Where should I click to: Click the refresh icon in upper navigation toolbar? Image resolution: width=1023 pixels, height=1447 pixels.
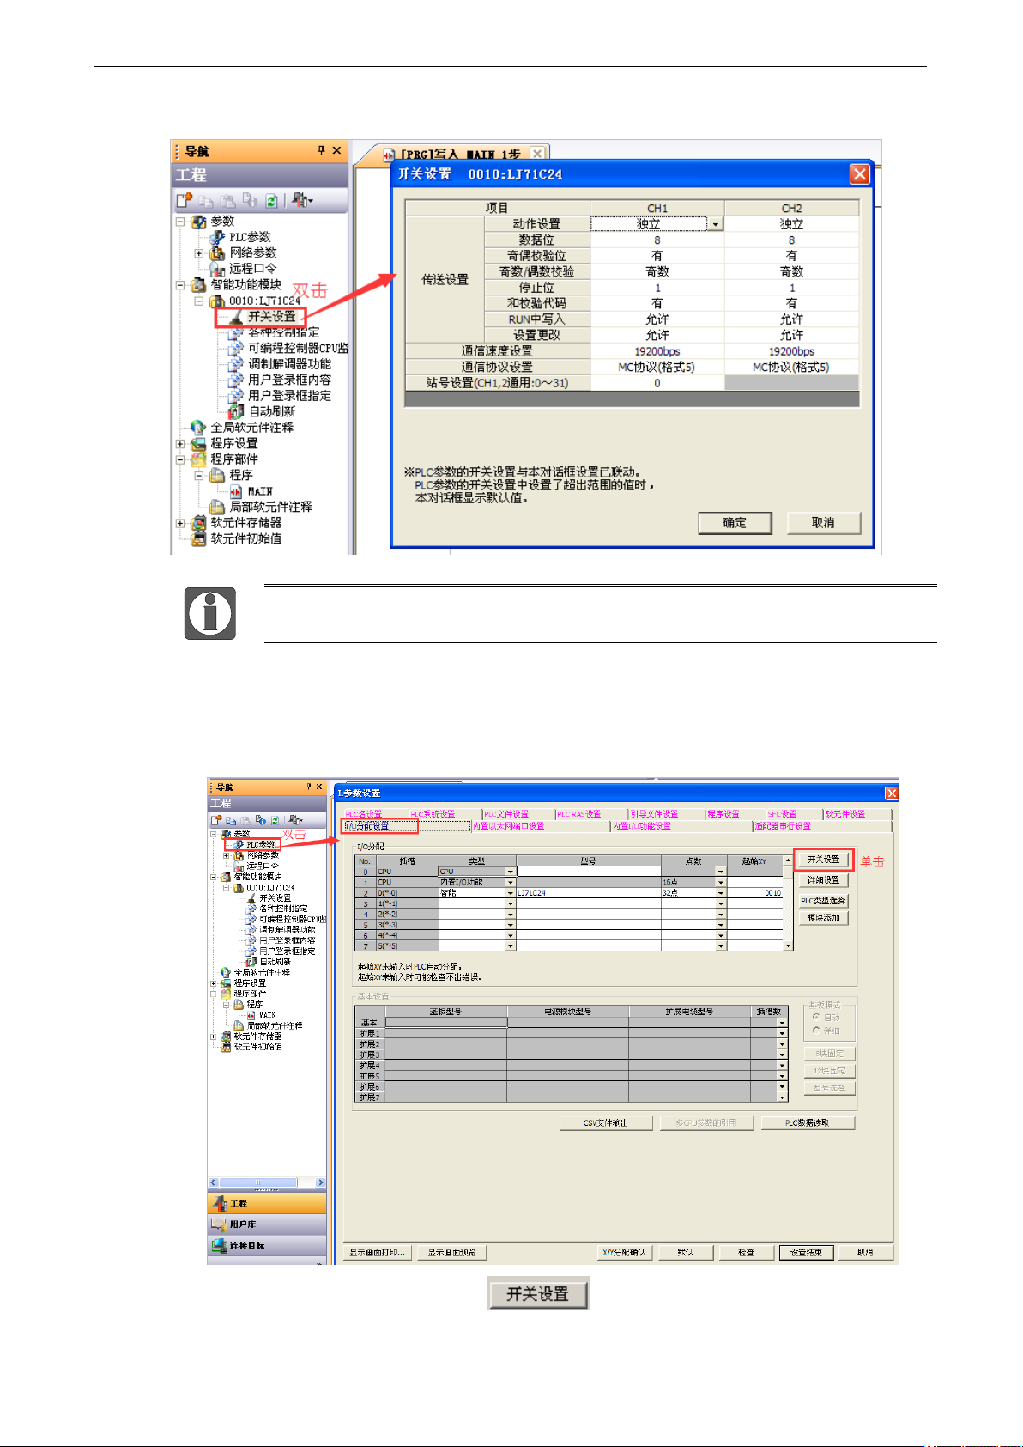coord(271,201)
